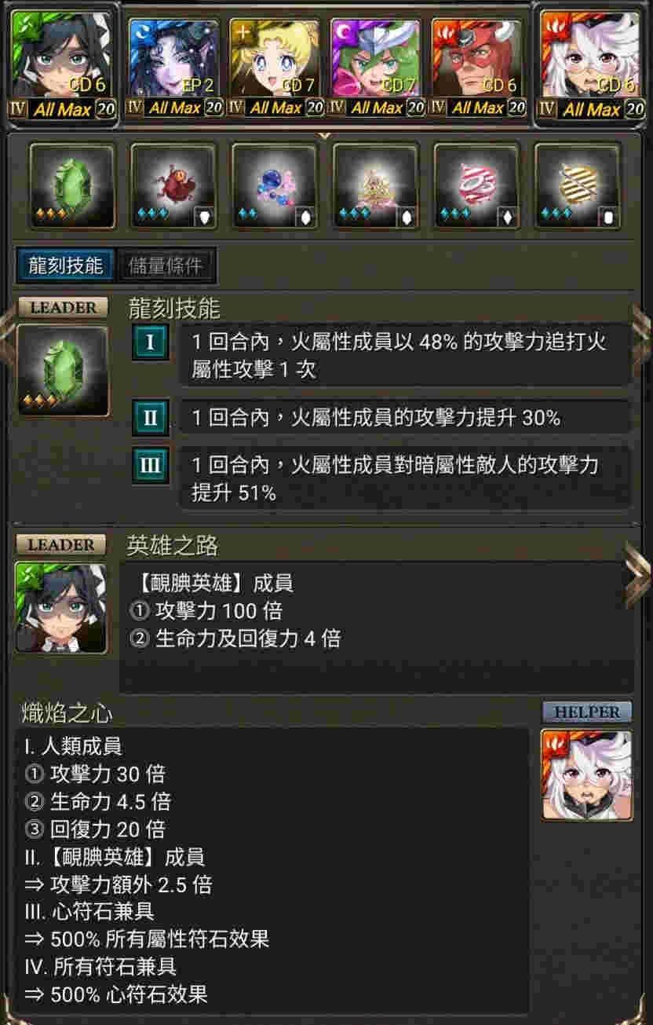Select the green-haired dark attribute card
This screenshot has width=653, height=1025.
tap(377, 68)
